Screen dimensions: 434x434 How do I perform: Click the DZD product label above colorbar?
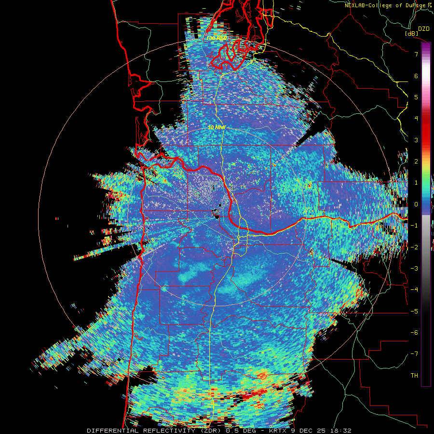424,29
